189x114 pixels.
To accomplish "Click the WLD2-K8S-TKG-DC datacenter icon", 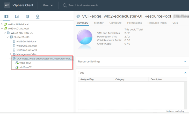I will (9, 33).
